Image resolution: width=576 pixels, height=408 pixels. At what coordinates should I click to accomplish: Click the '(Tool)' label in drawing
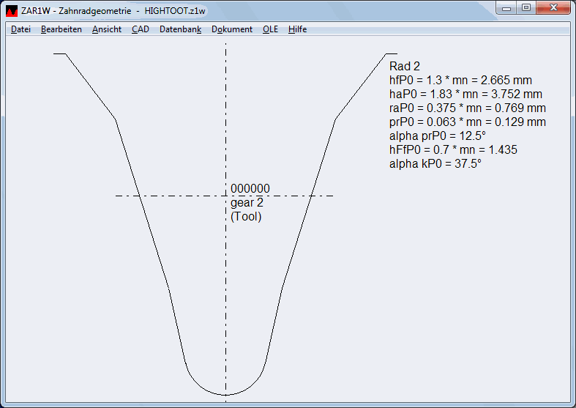246,216
